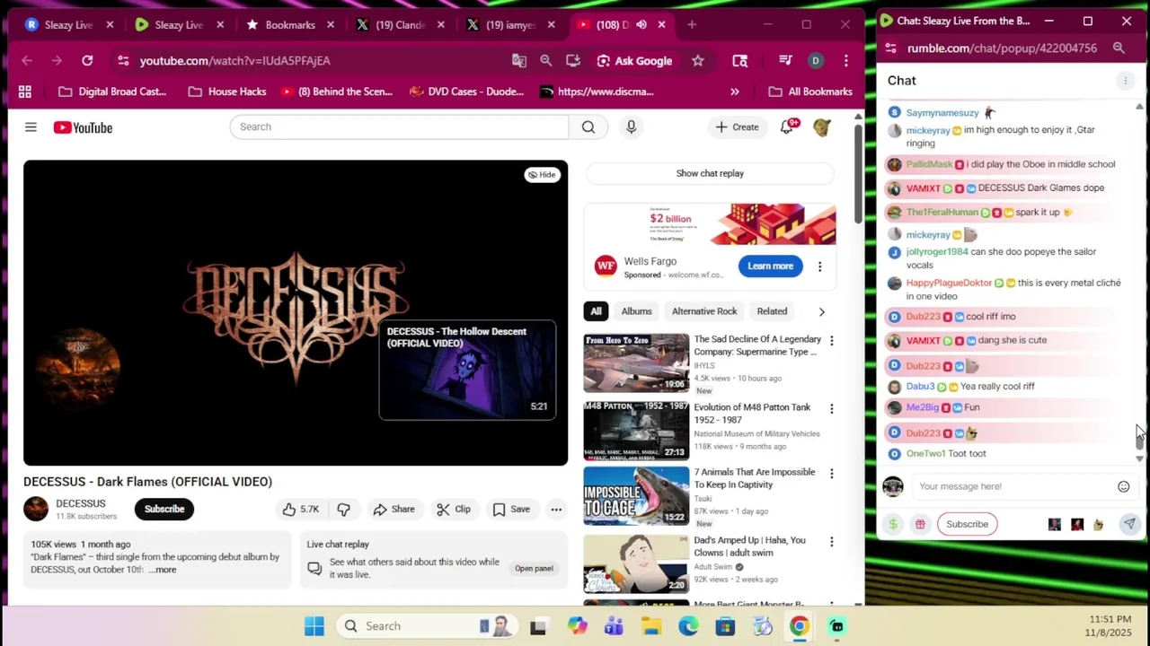Open more actions ellipsis below the video
Image resolution: width=1150 pixels, height=646 pixels.
[556, 509]
